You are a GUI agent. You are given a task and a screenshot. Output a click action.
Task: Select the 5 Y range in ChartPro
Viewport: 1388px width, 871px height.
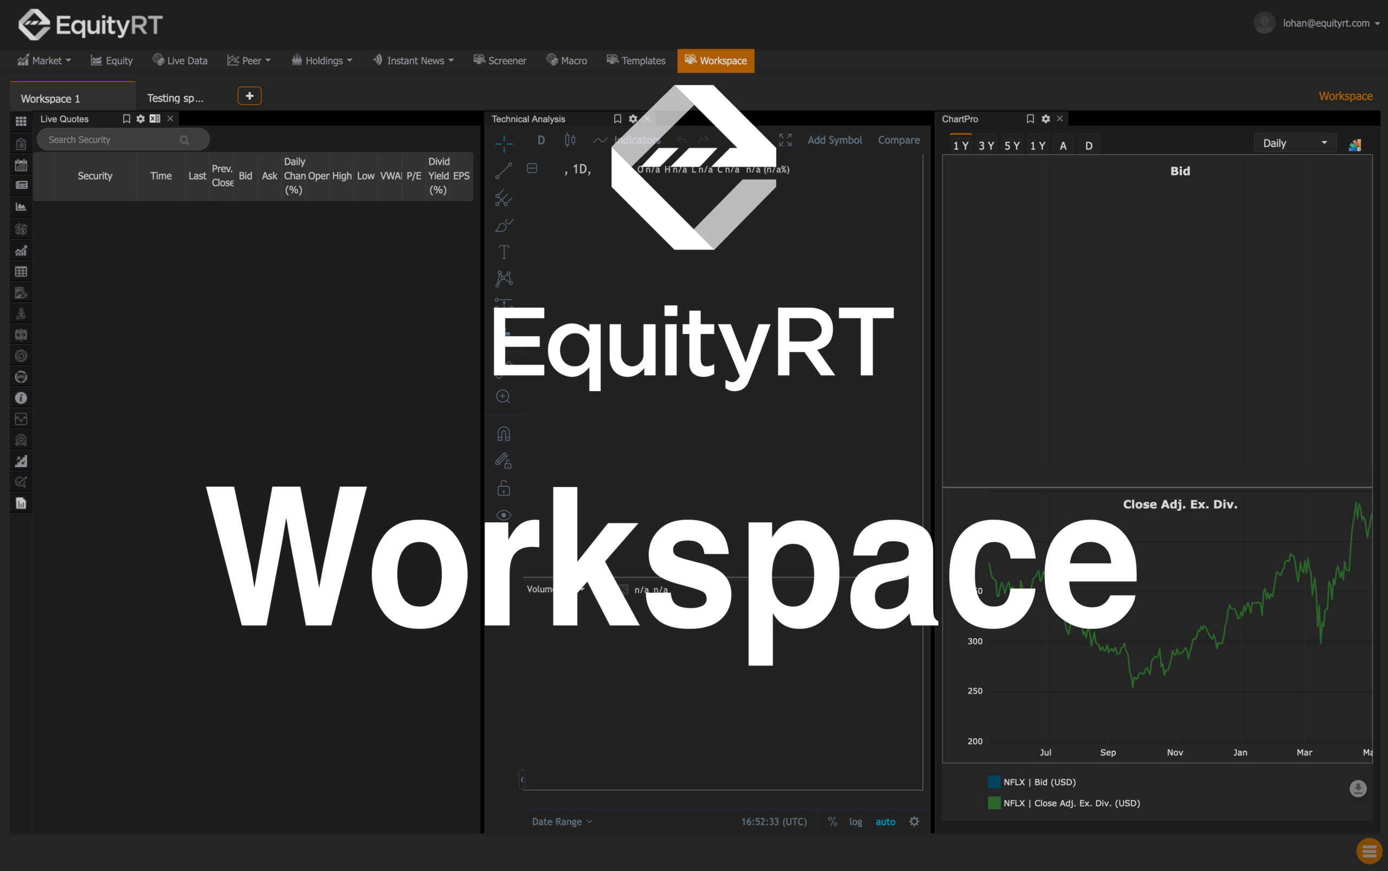tap(1012, 146)
